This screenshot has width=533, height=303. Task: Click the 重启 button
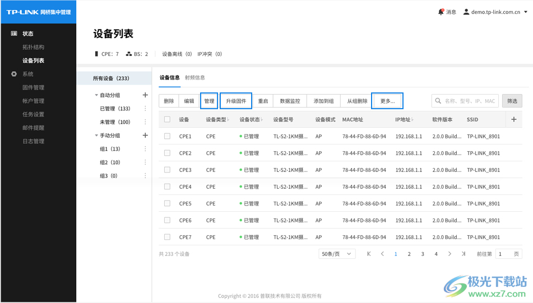[x=263, y=101]
